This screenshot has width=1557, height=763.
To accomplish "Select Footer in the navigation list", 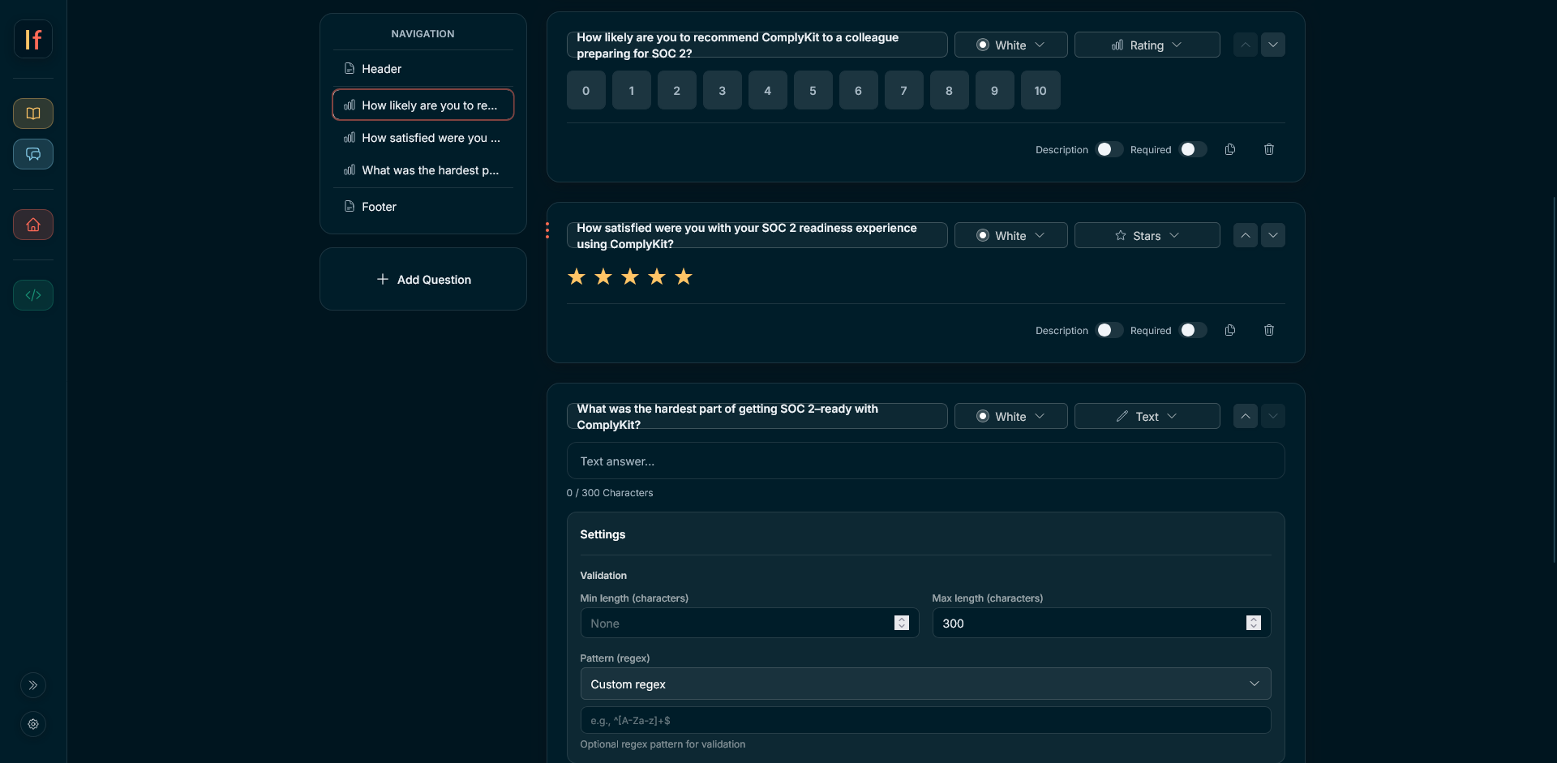I will [x=379, y=207].
